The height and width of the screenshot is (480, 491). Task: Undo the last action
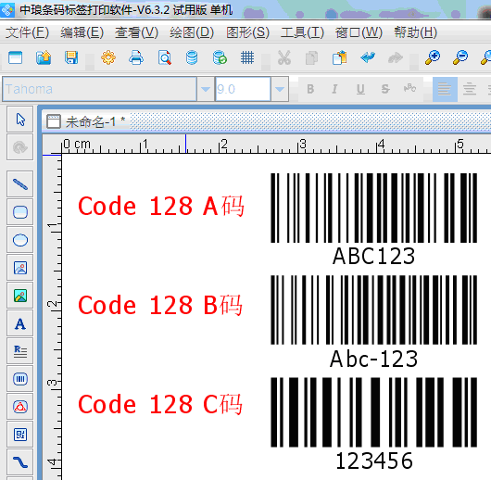coord(368,57)
